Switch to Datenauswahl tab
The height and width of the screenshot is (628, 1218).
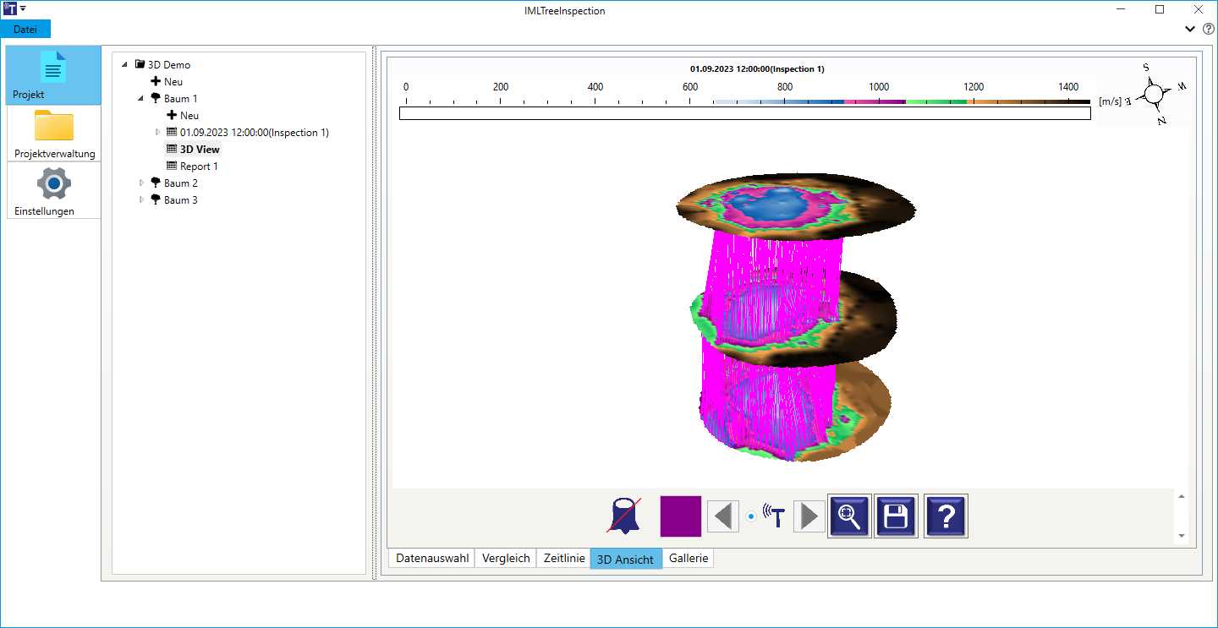click(x=432, y=558)
